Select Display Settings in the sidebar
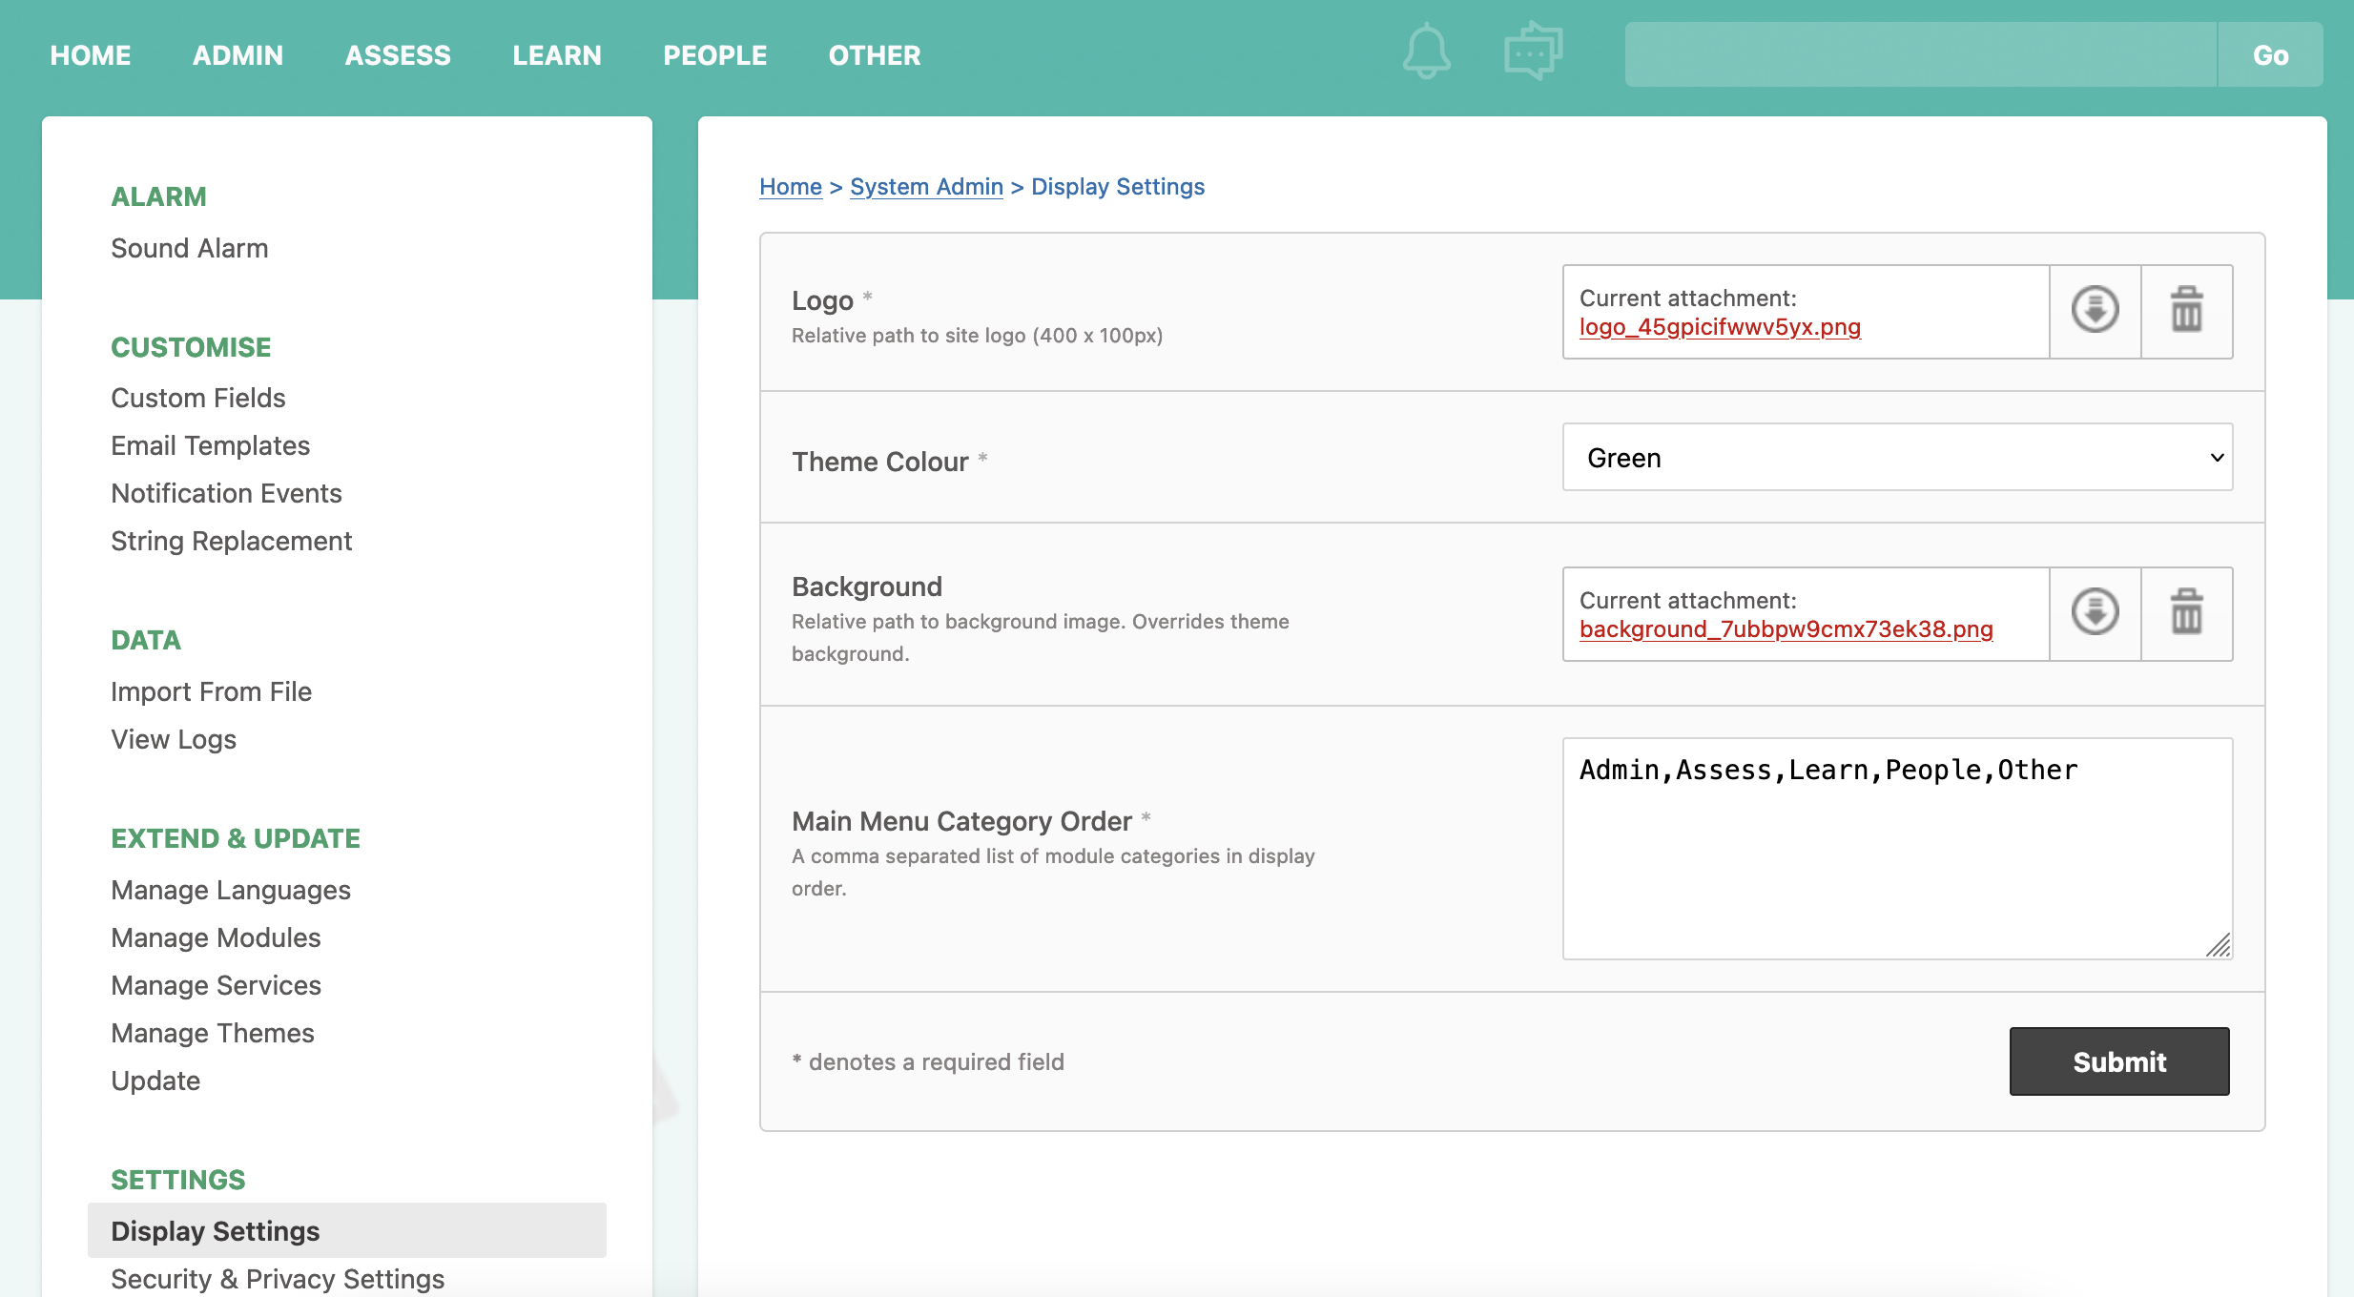The height and width of the screenshot is (1297, 2354). [347, 1230]
